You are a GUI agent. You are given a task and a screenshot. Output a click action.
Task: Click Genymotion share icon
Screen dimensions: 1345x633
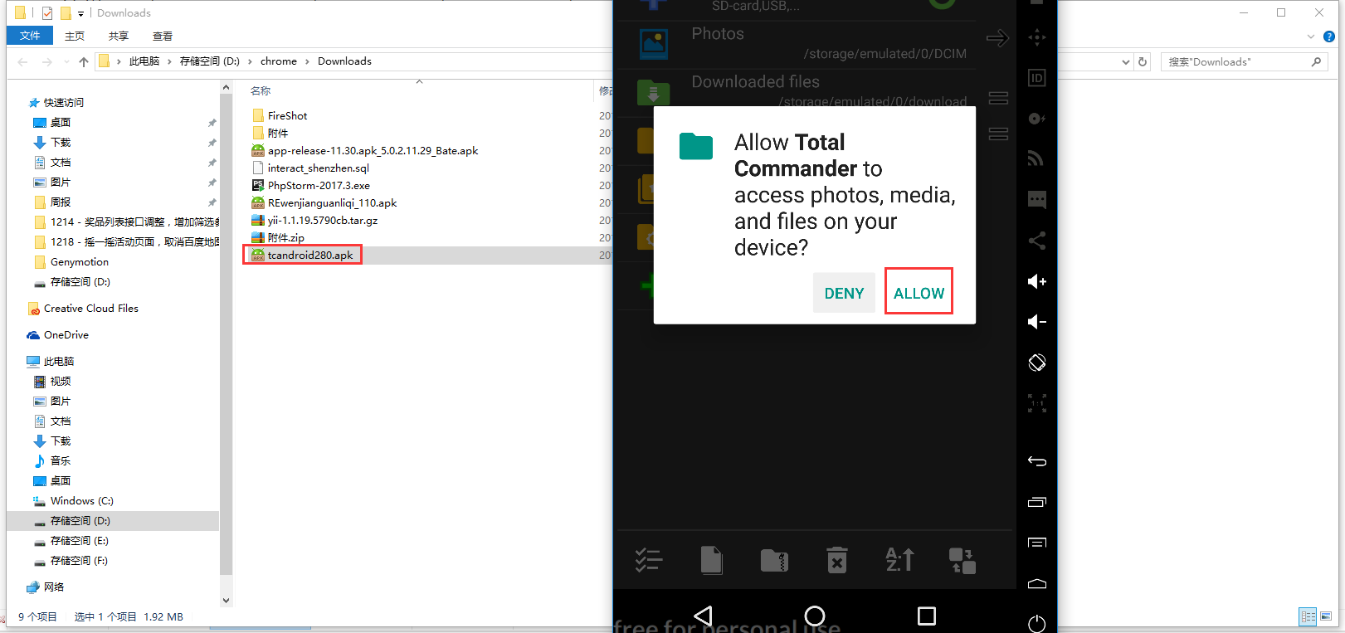pos(1036,241)
